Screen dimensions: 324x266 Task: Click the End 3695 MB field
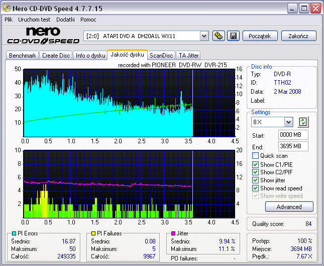293,146
